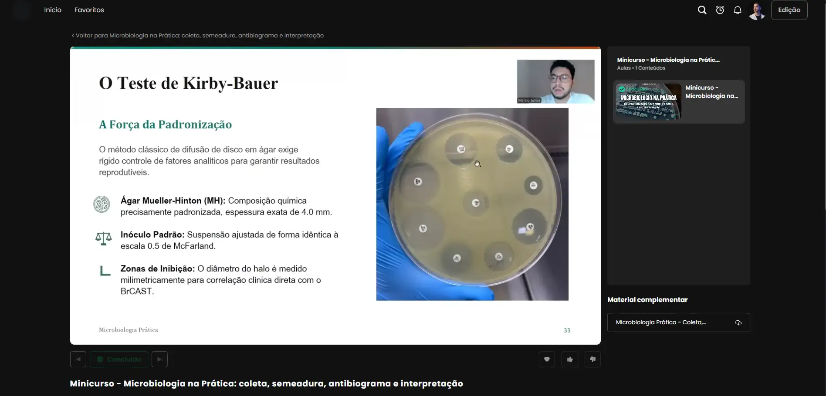Go to the Início menu item
This screenshot has width=826, height=396.
[x=53, y=10]
